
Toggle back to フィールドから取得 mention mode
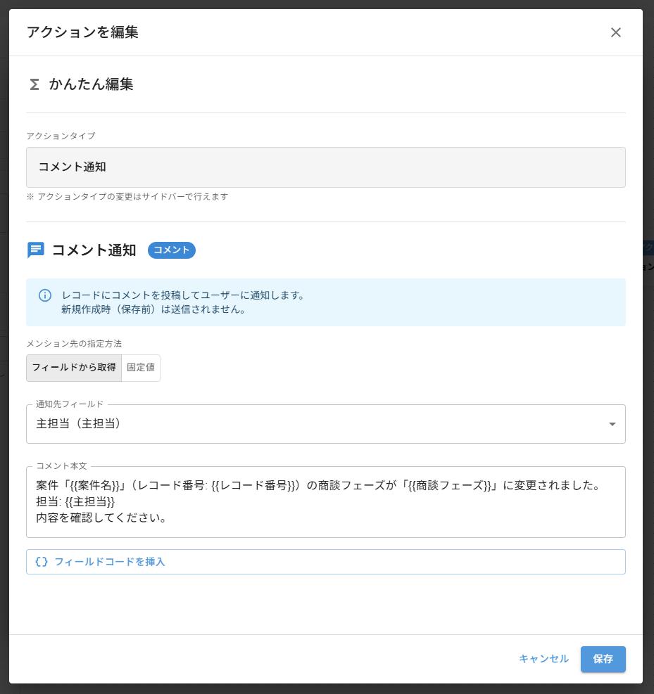click(73, 368)
